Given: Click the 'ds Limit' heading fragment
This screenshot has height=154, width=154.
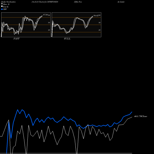Looking at the screenshot, I should 121,2.
